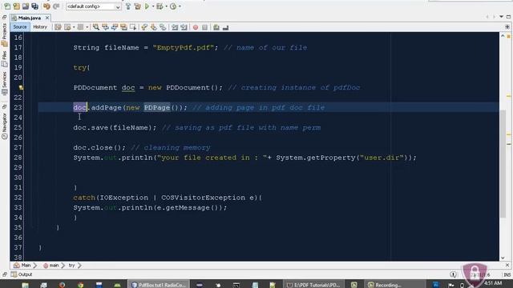Click the Redo toolbar icon
The image size is (513, 288).
56,6
